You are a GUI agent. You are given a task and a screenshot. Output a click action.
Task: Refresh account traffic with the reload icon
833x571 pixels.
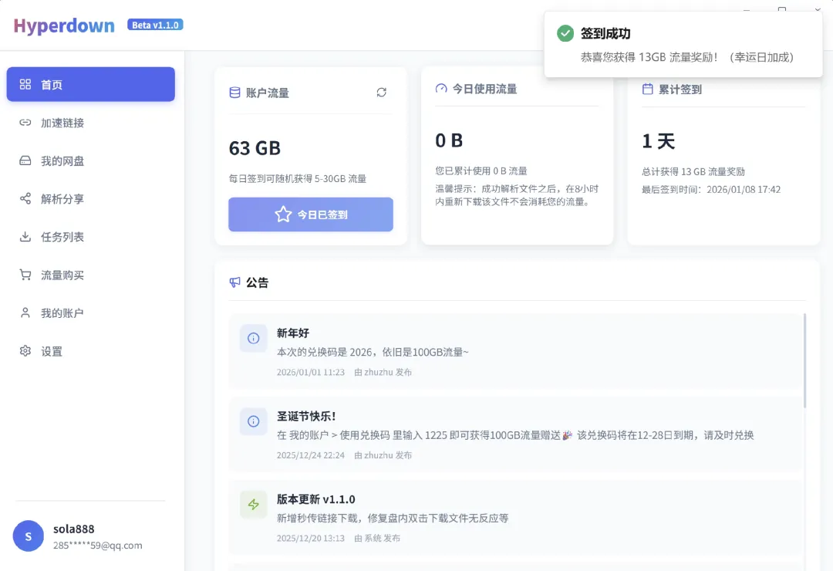tap(382, 93)
